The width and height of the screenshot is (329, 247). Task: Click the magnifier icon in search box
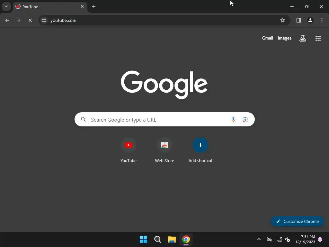point(83,119)
